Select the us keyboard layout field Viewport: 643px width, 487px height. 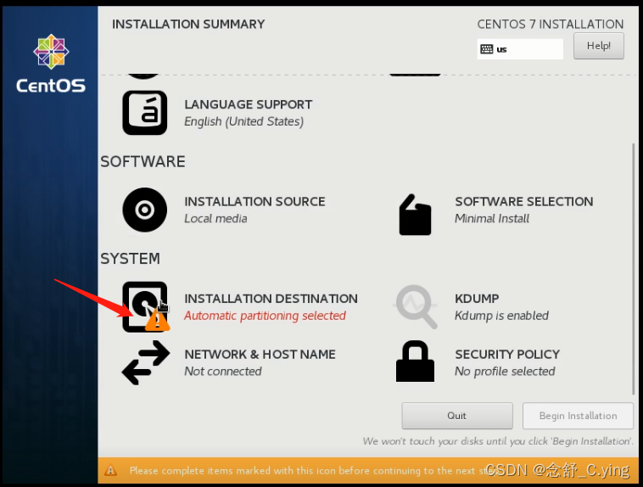coord(520,49)
